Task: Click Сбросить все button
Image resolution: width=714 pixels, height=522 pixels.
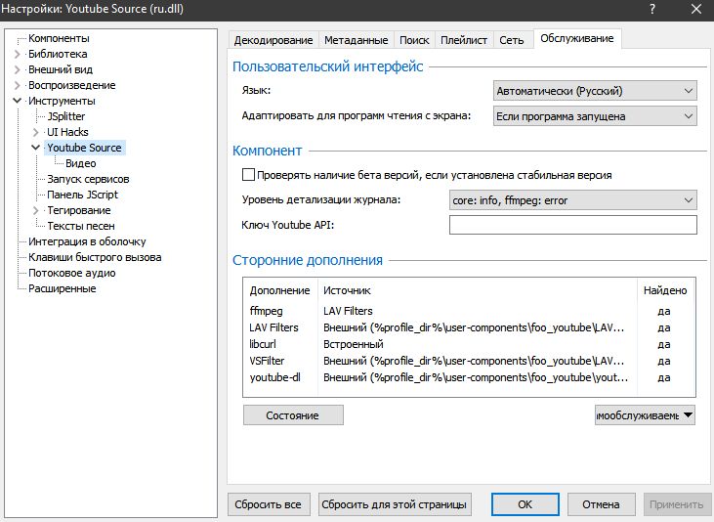Action: (269, 504)
